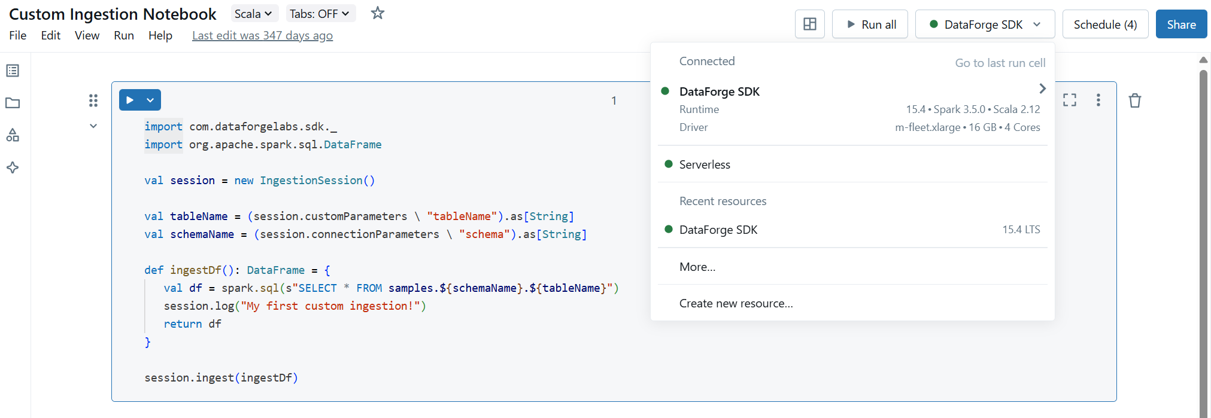The height and width of the screenshot is (418, 1211).
Task: Open the View menu
Action: click(x=87, y=35)
